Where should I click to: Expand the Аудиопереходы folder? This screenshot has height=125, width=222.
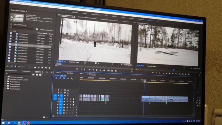click(x=6, y=84)
